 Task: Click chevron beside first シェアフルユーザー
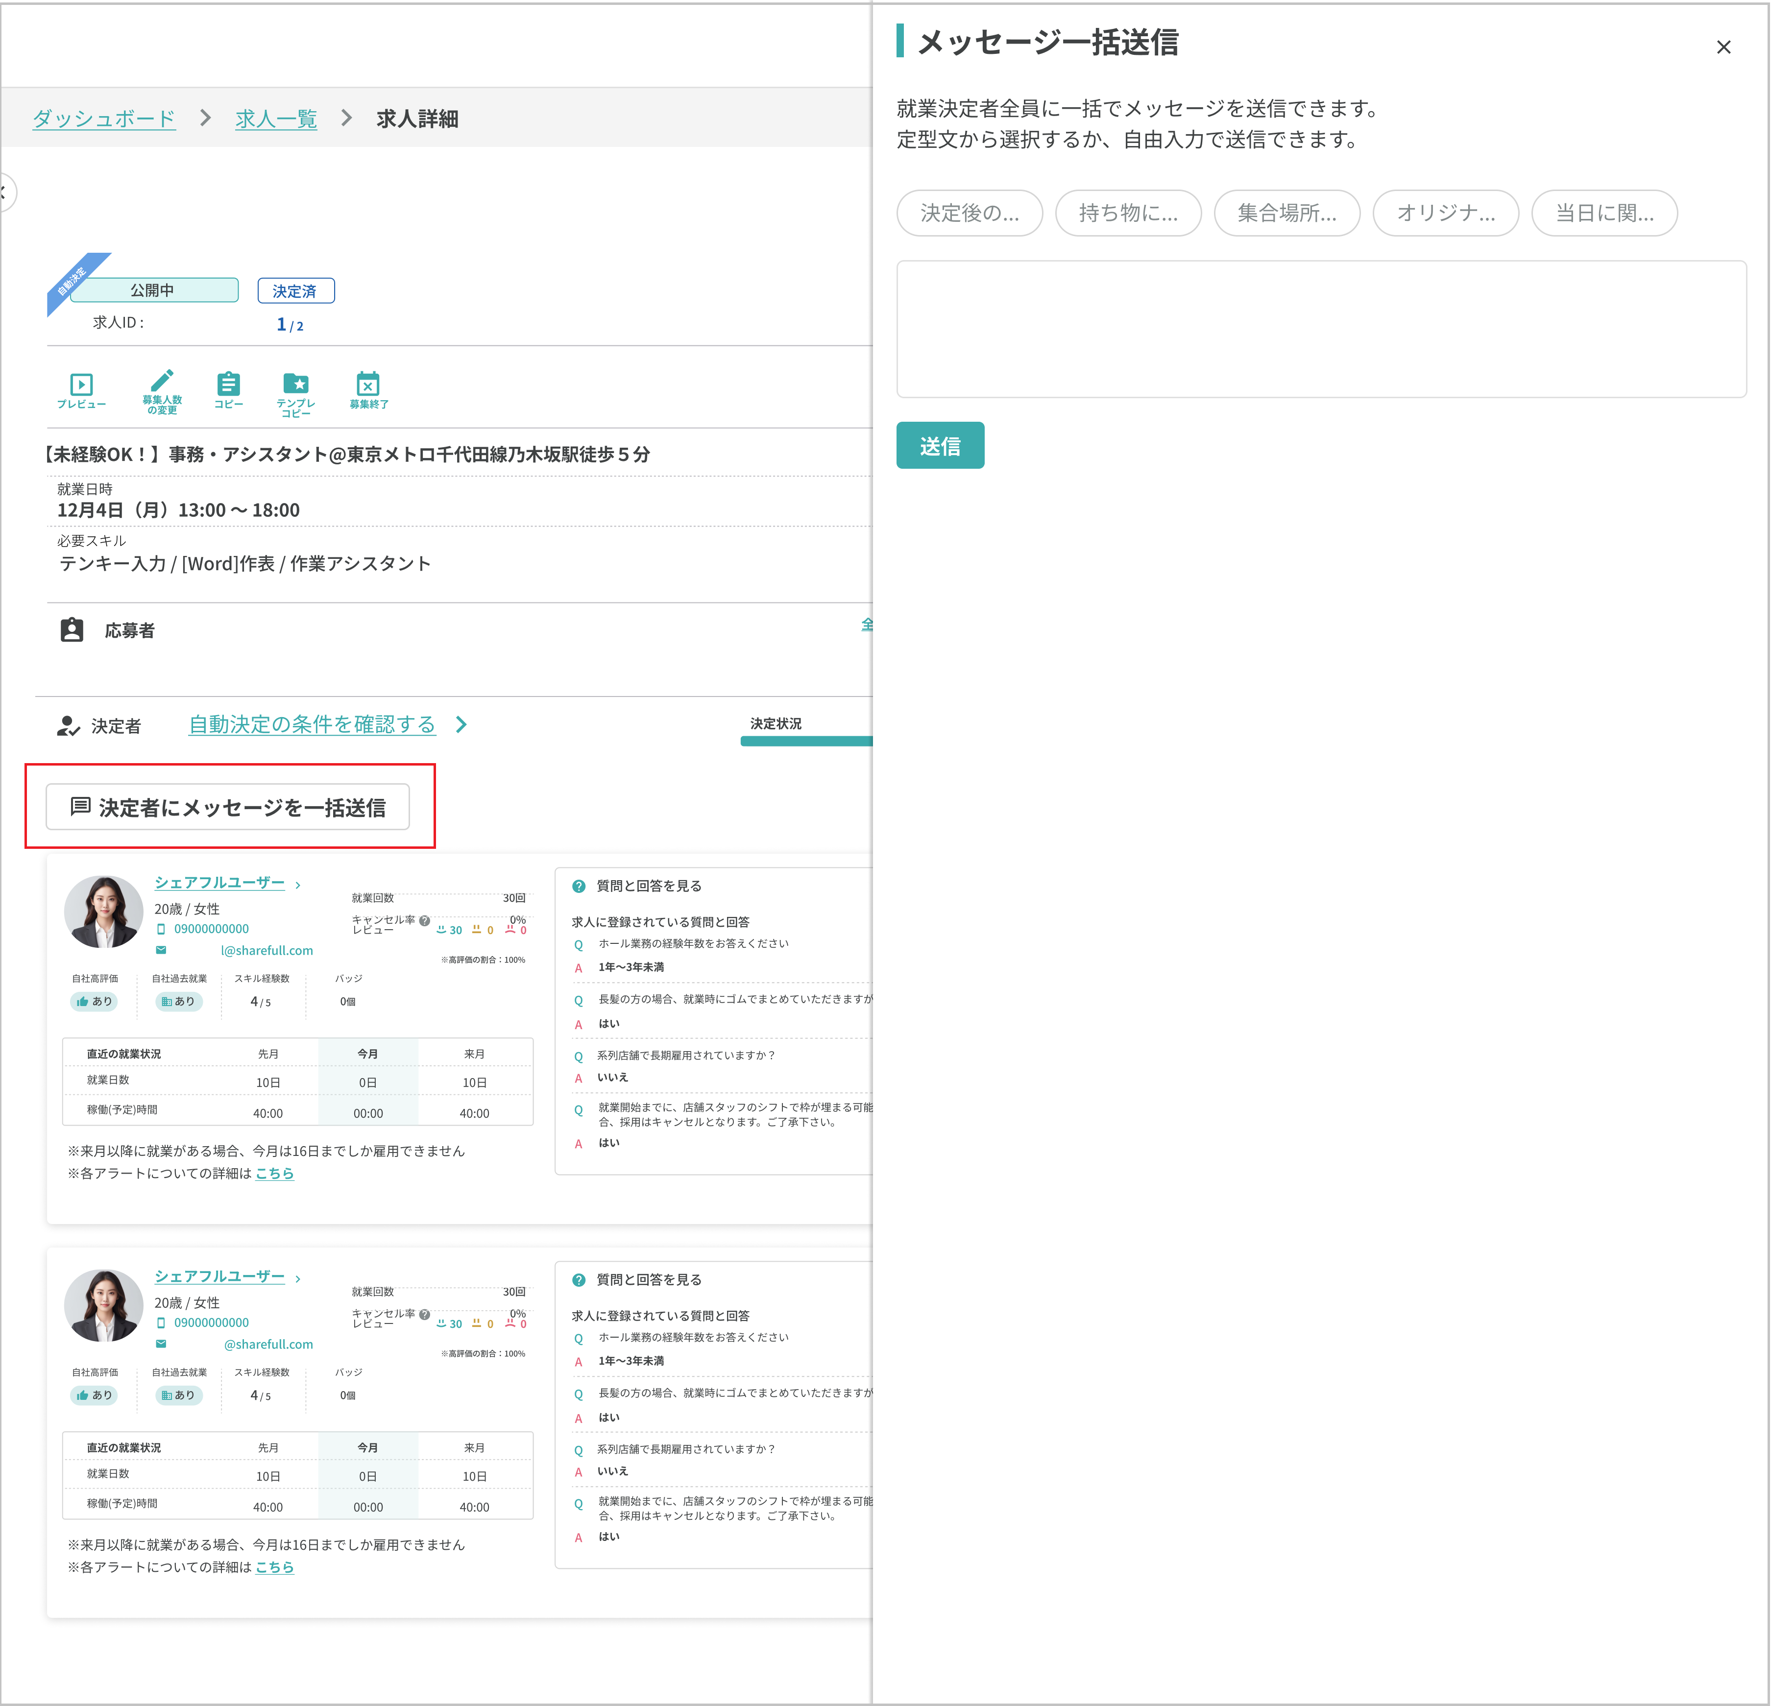click(x=298, y=886)
